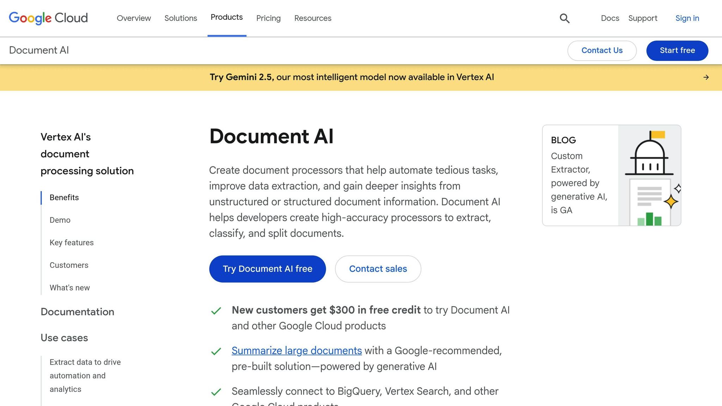Open Support link in header
Viewport: 722px width, 406px height.
click(x=643, y=18)
